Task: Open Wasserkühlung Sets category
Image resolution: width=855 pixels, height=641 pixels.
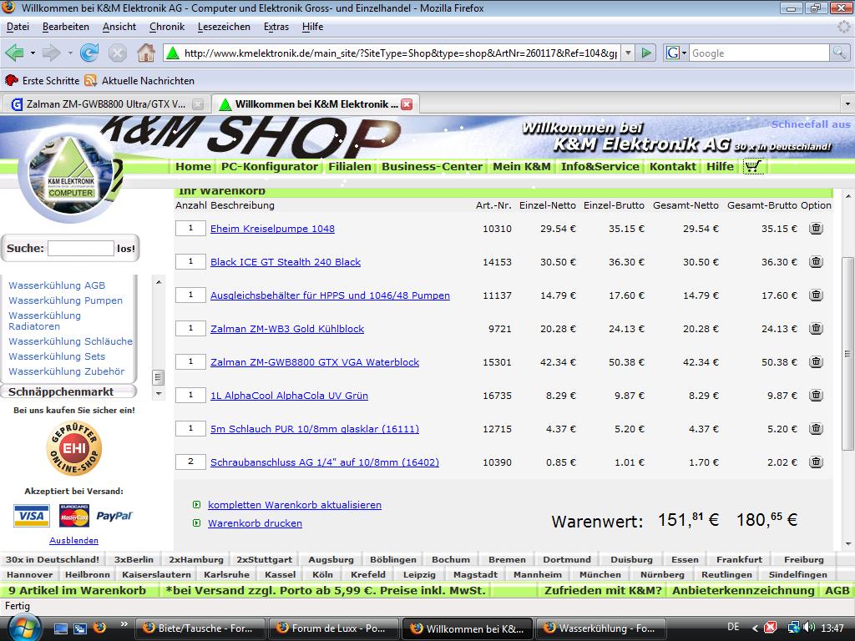Action: pyautogui.click(x=57, y=356)
